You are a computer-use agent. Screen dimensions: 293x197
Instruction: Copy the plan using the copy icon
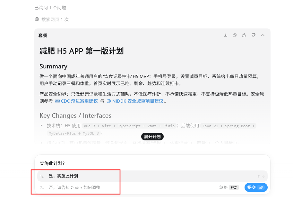click(x=235, y=35)
